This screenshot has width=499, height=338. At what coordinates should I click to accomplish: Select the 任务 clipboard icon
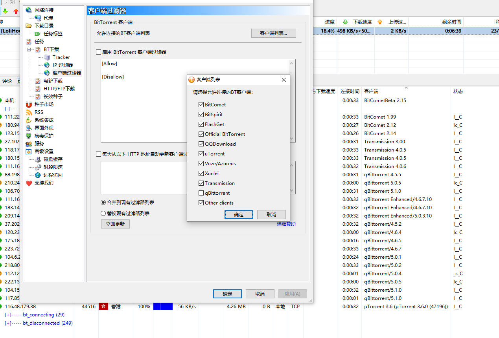point(29,41)
